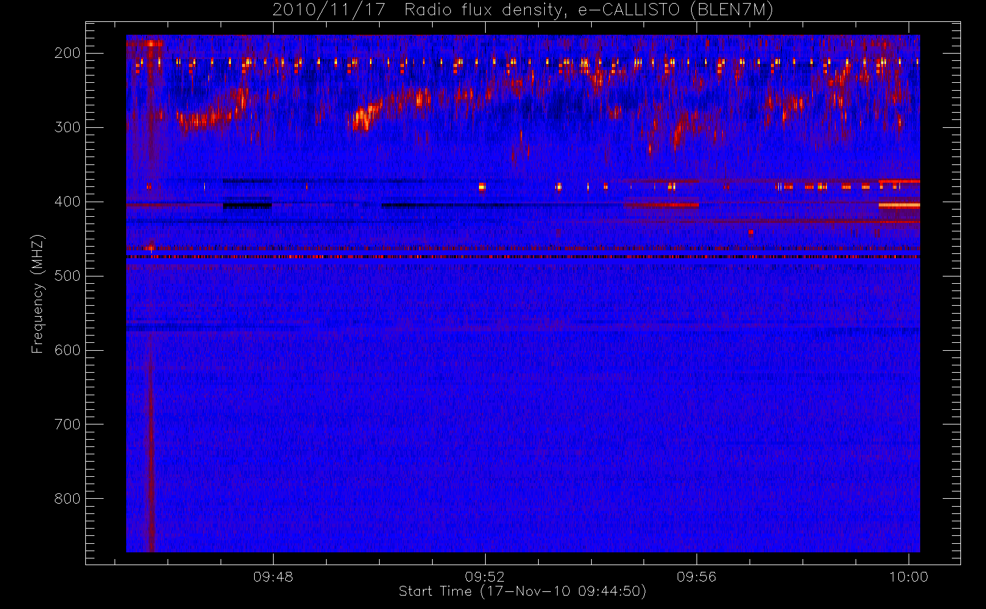The height and width of the screenshot is (609, 986).
Task: Click the "Start Time (17-Nov-10 09:44:50)" label
Action: (x=522, y=591)
